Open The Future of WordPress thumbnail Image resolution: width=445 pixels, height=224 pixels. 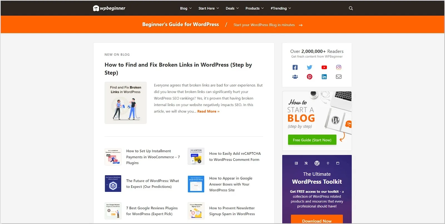tap(113, 184)
